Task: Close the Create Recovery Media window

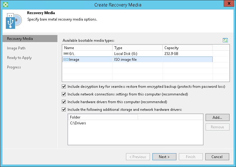Action: tap(227, 4)
